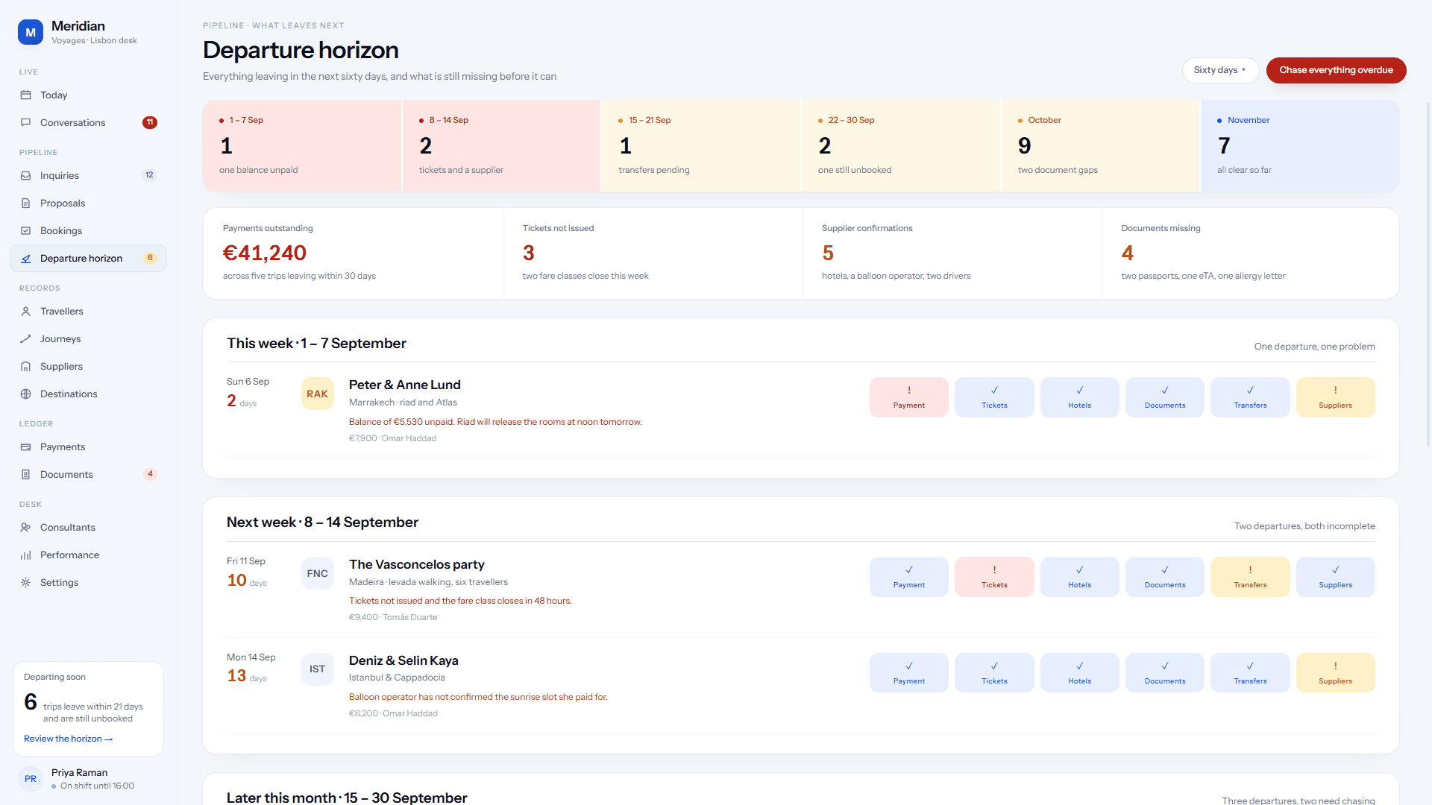Follow the Review the horizon link

tap(68, 739)
